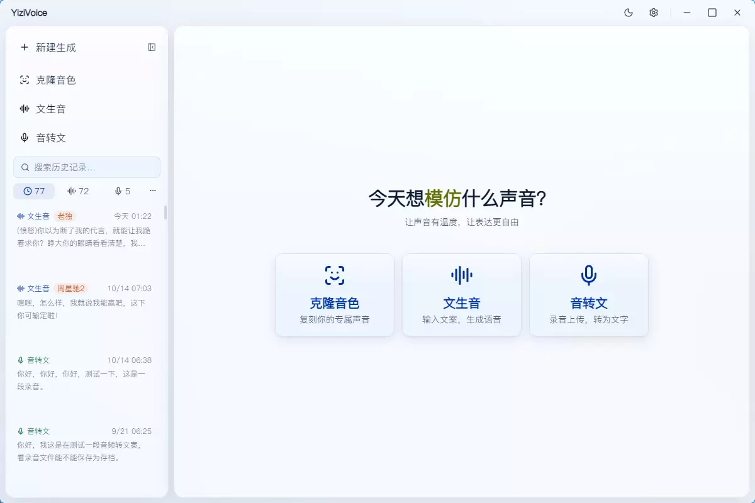Focus the 搜索历史记录 search field
Image resolution: width=755 pixels, height=503 pixels.
coord(87,167)
